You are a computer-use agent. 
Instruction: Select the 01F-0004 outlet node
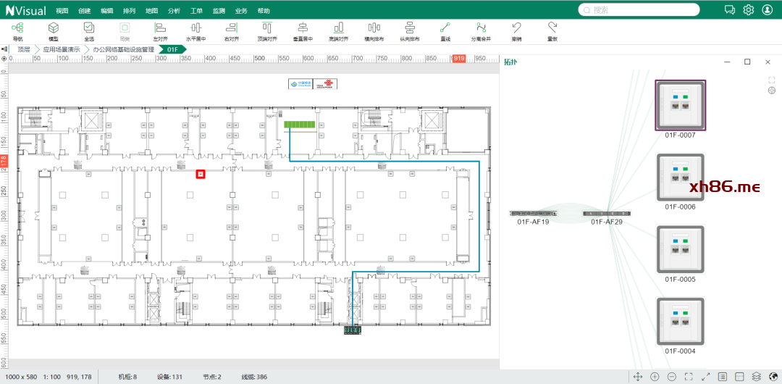click(x=680, y=322)
